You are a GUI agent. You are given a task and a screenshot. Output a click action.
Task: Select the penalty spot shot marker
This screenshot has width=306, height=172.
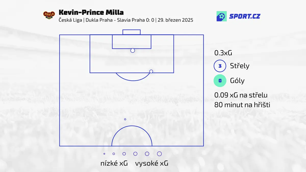click(133, 50)
